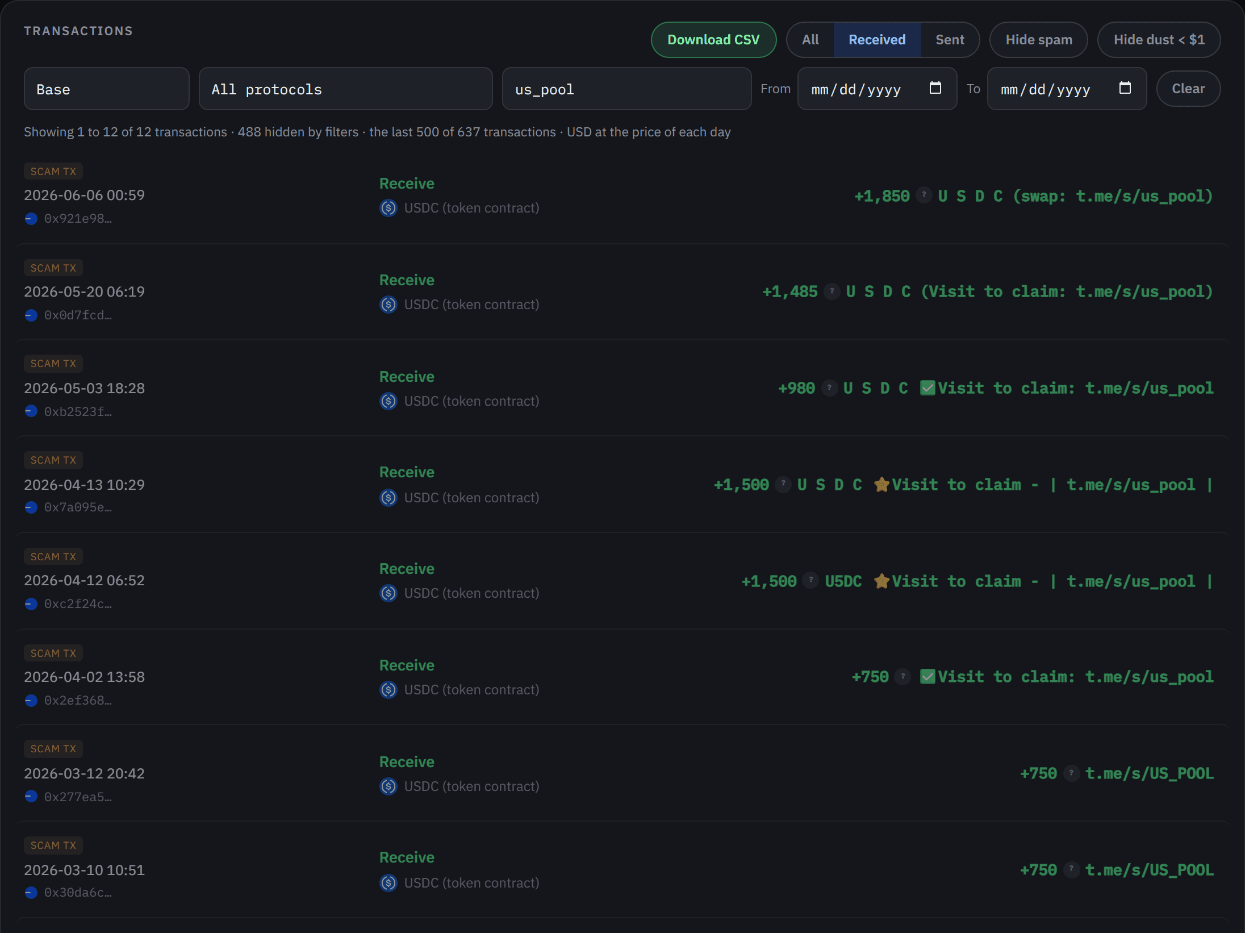The height and width of the screenshot is (933, 1245).
Task: Click the Base chain icon next to 0xb2523f…
Action: pyautogui.click(x=31, y=411)
